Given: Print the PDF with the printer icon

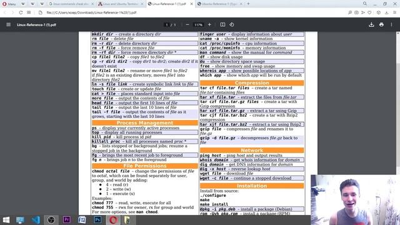Looking at the screenshot, I should coord(381,25).
